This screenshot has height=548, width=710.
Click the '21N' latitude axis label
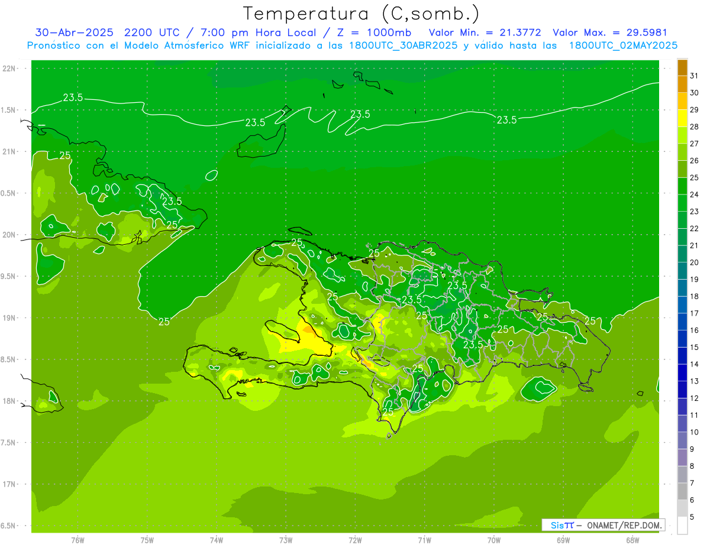click(9, 151)
